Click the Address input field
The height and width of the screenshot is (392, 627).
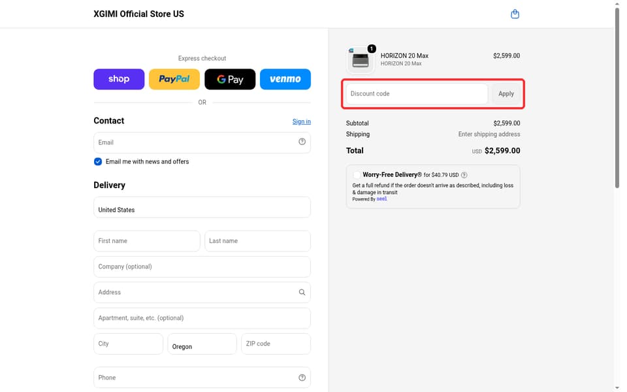202,293
